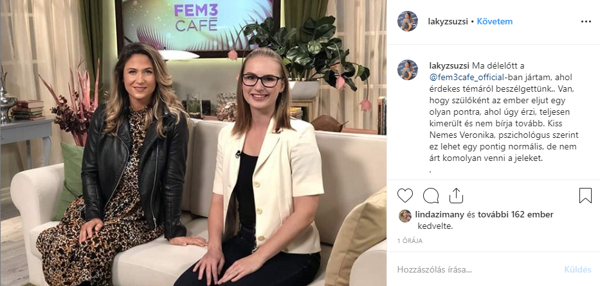Focus the Hozzászólás írása comment field

pyautogui.click(x=478, y=269)
